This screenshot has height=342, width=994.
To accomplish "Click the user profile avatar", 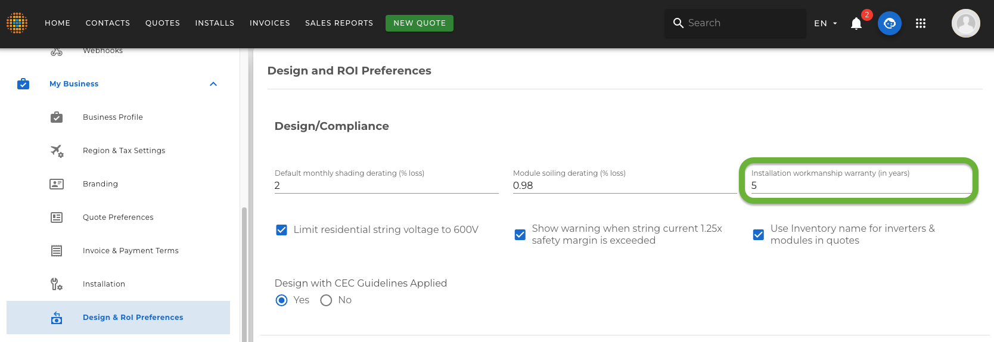I will 966,23.
